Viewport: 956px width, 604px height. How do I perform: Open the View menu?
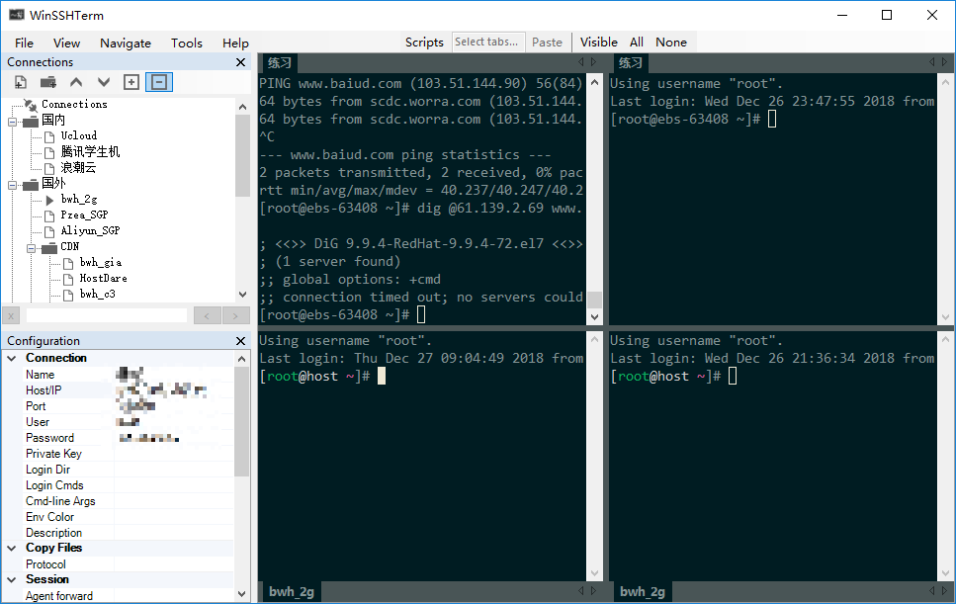[66, 43]
